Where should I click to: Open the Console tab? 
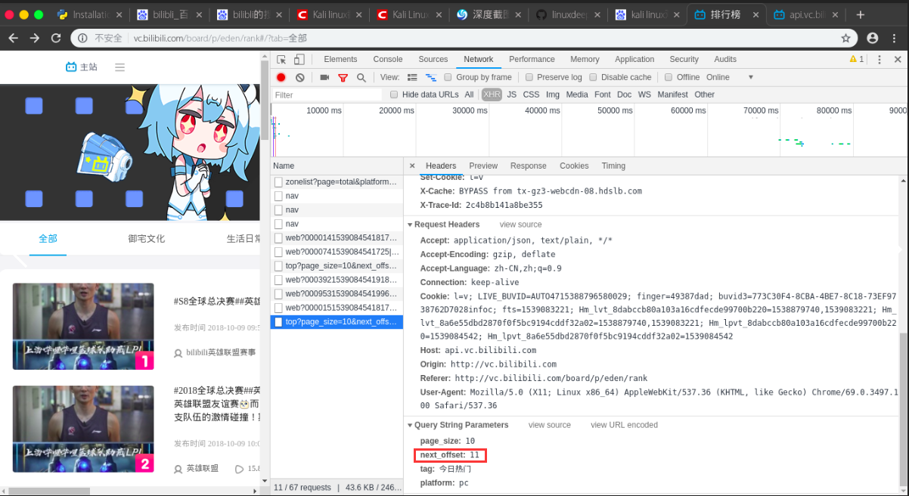click(x=388, y=59)
